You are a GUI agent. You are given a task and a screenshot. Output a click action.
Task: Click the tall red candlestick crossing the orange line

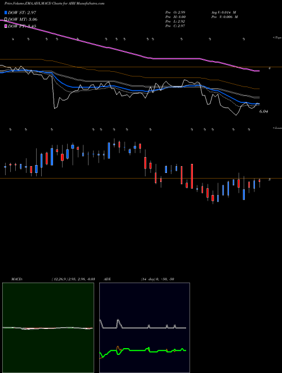192,176
